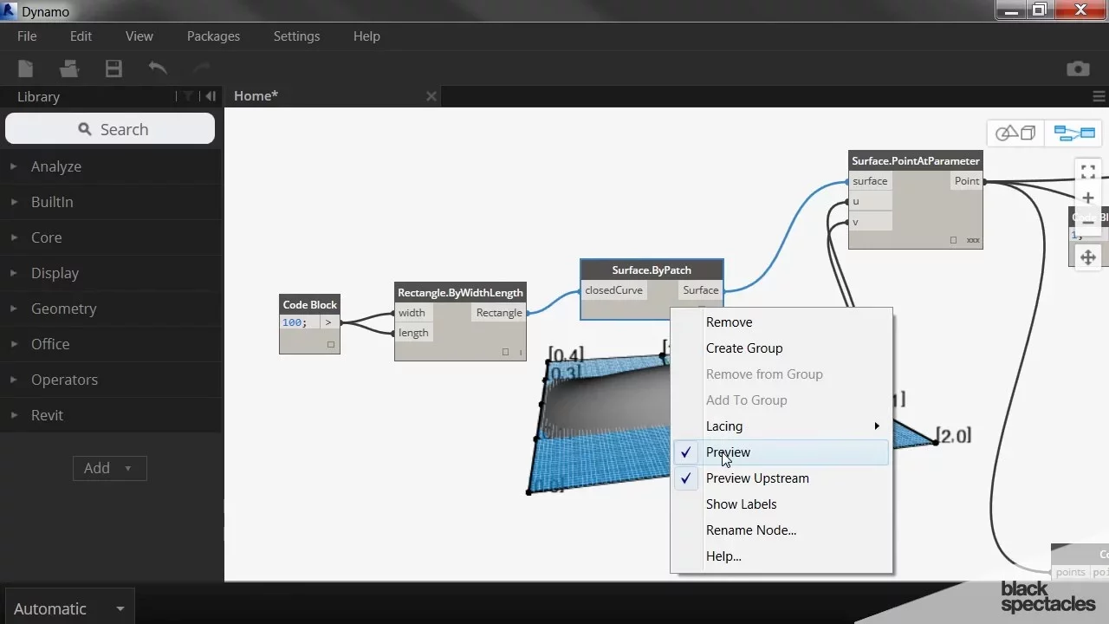
Task: Click the Point output port
Action: (x=967, y=181)
